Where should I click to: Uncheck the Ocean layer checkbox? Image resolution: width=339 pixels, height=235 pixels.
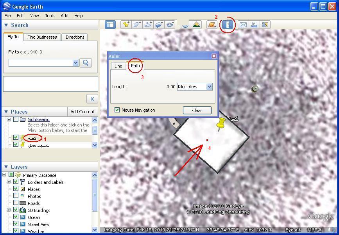[x=16, y=217]
